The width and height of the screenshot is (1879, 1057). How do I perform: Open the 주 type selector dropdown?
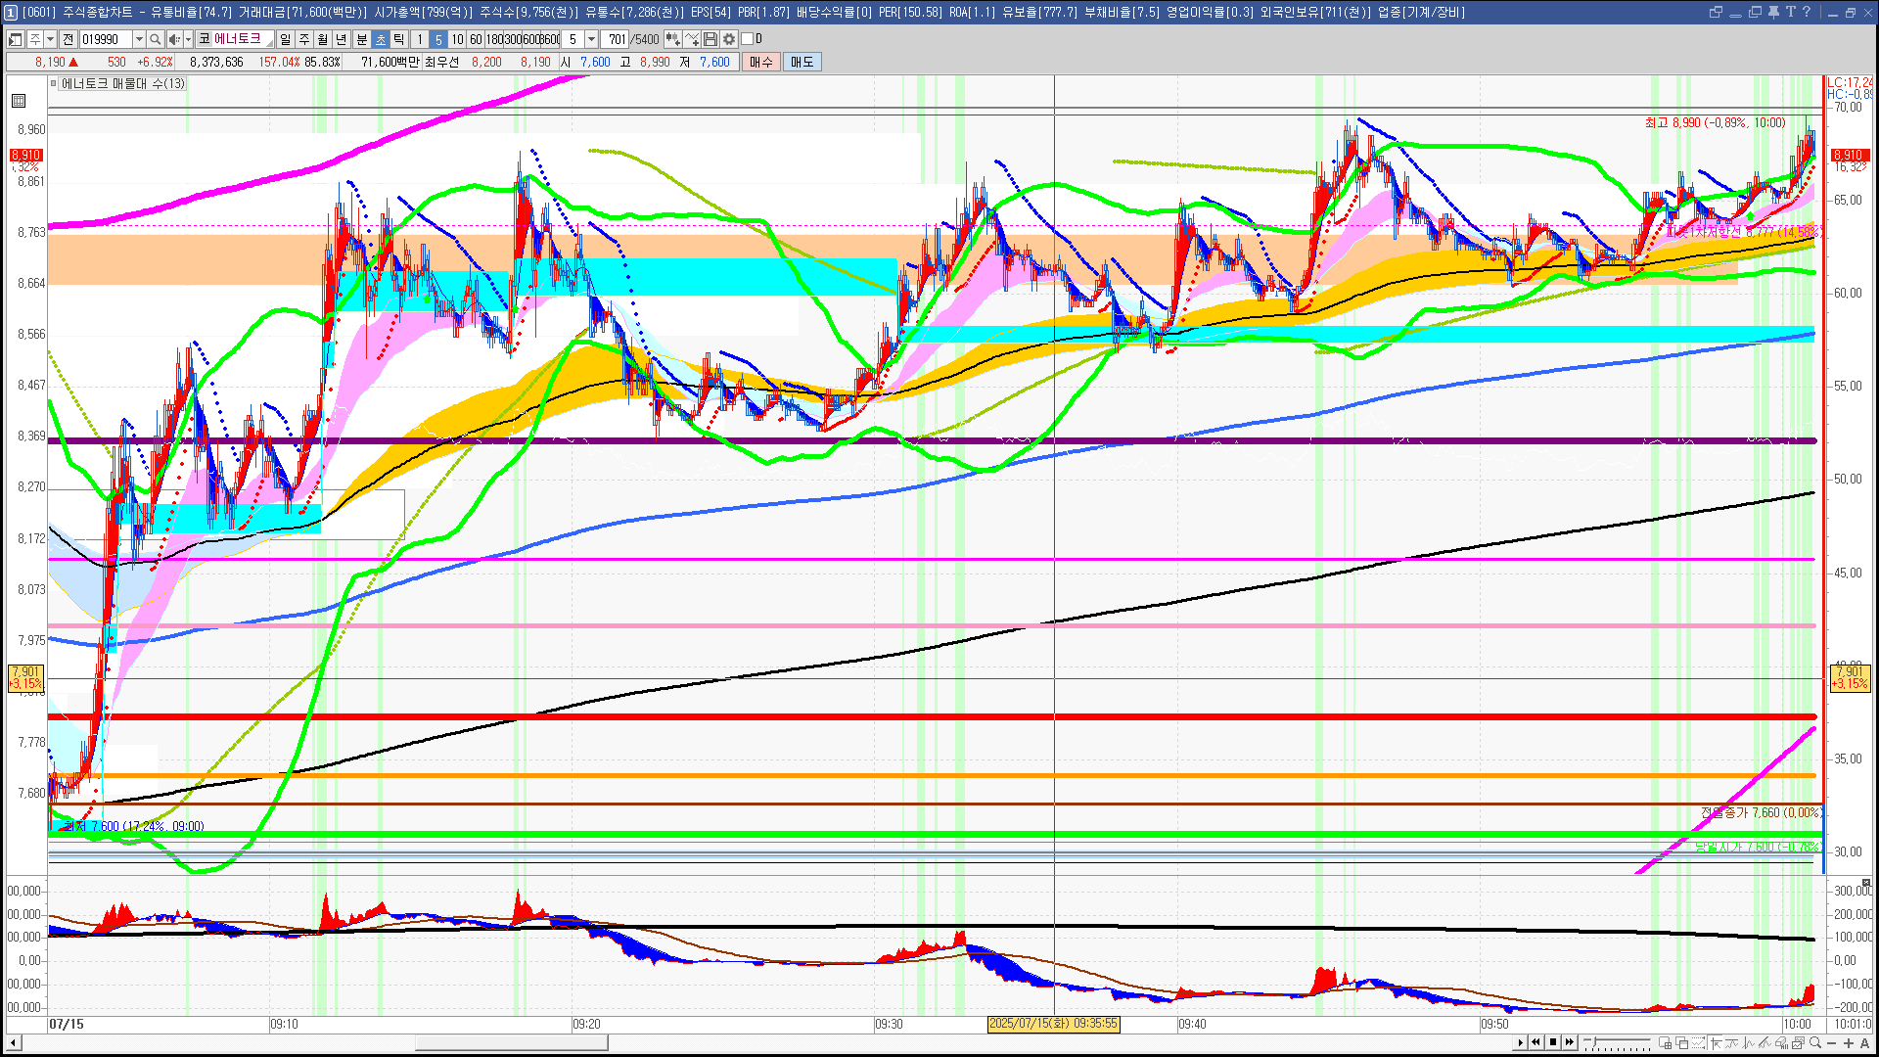[50, 39]
